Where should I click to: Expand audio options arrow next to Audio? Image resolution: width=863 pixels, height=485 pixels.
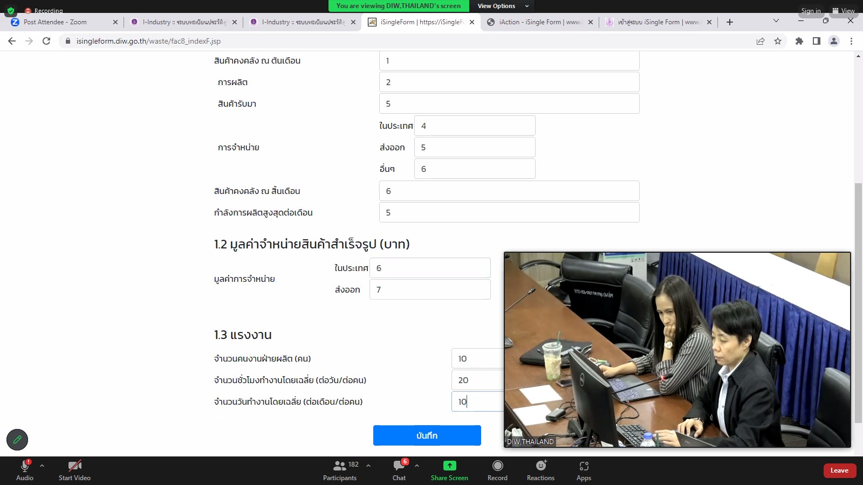[x=42, y=466]
